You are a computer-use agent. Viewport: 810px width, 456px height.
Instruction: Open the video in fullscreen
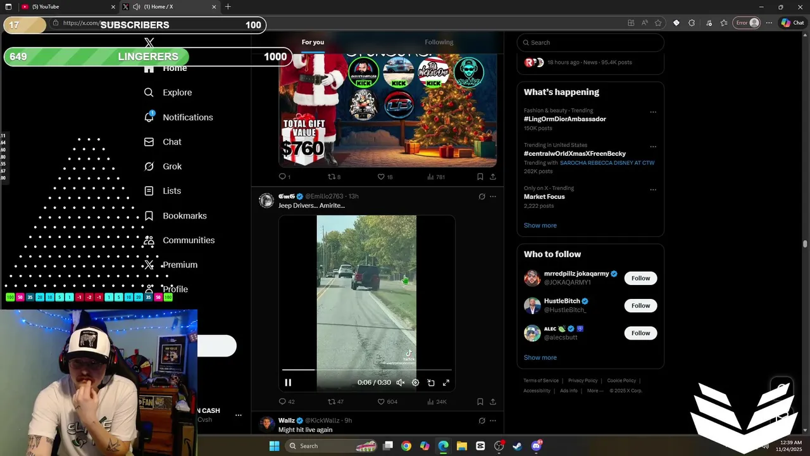tap(446, 383)
